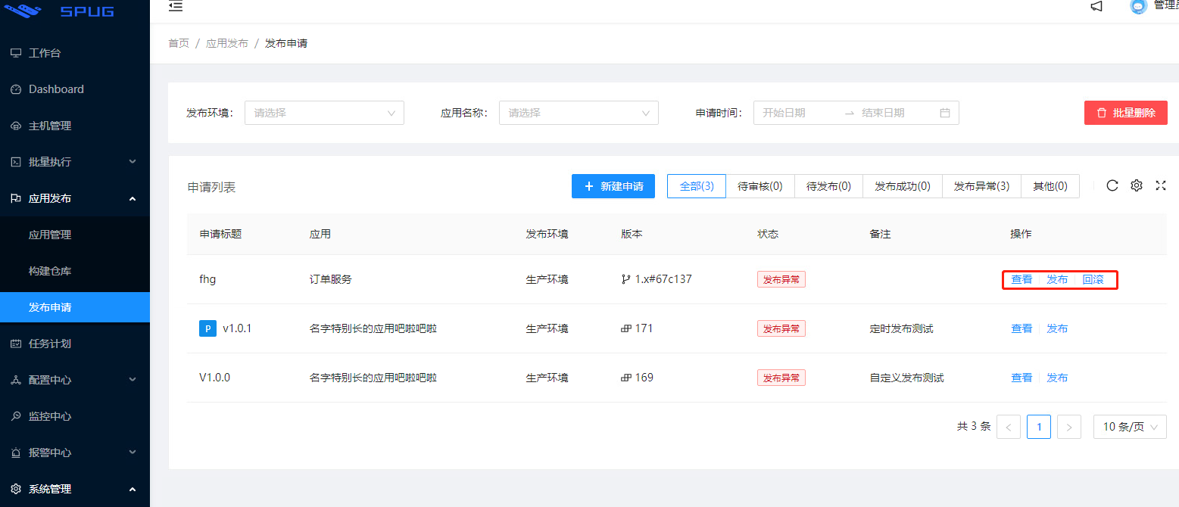Click the blue P badge beside v1.0.1
1179x507 pixels.
tap(207, 328)
